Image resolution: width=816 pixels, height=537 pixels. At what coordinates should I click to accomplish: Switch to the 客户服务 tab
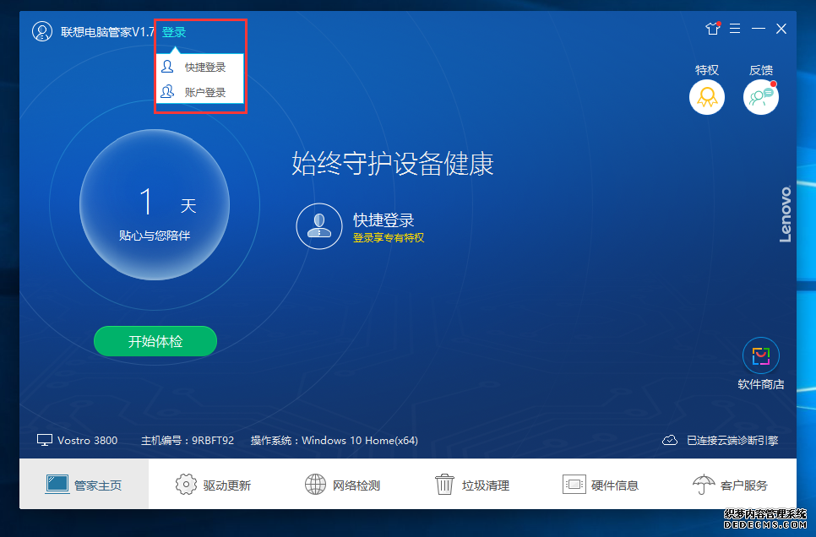pyautogui.click(x=731, y=484)
